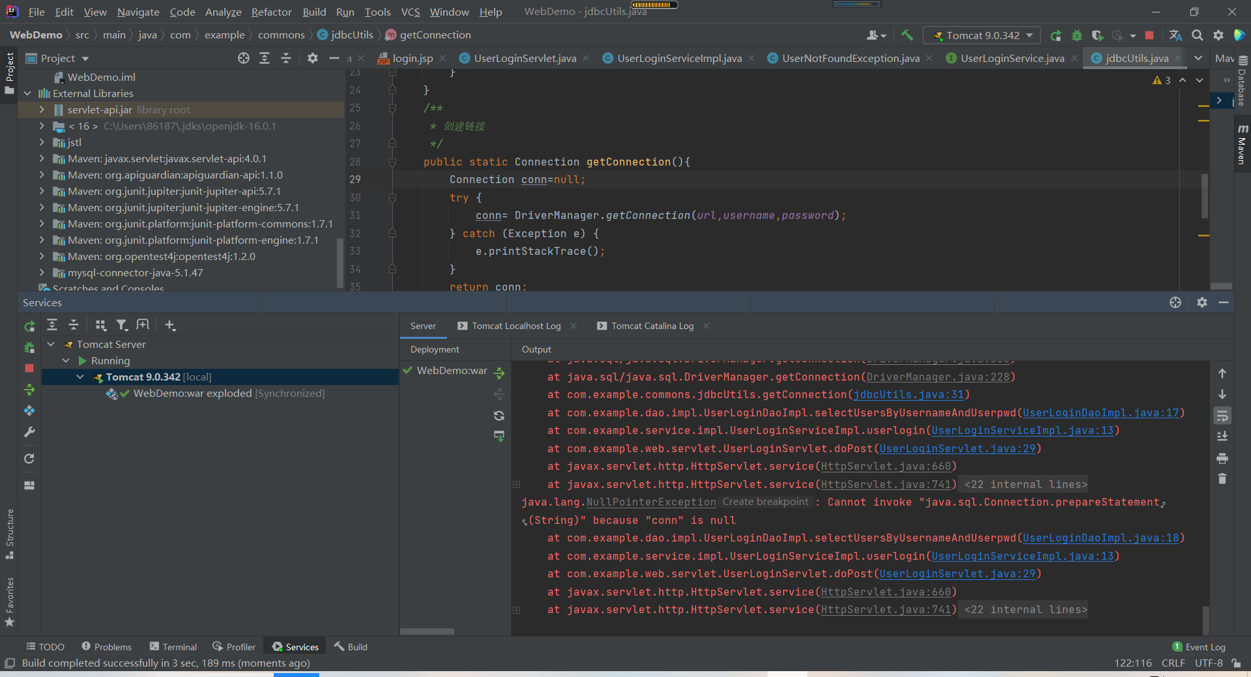Click the Build Project hammer icon

[907, 35]
